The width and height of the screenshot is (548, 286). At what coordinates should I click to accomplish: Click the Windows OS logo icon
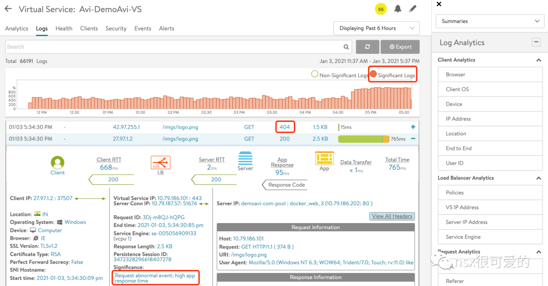(60, 223)
